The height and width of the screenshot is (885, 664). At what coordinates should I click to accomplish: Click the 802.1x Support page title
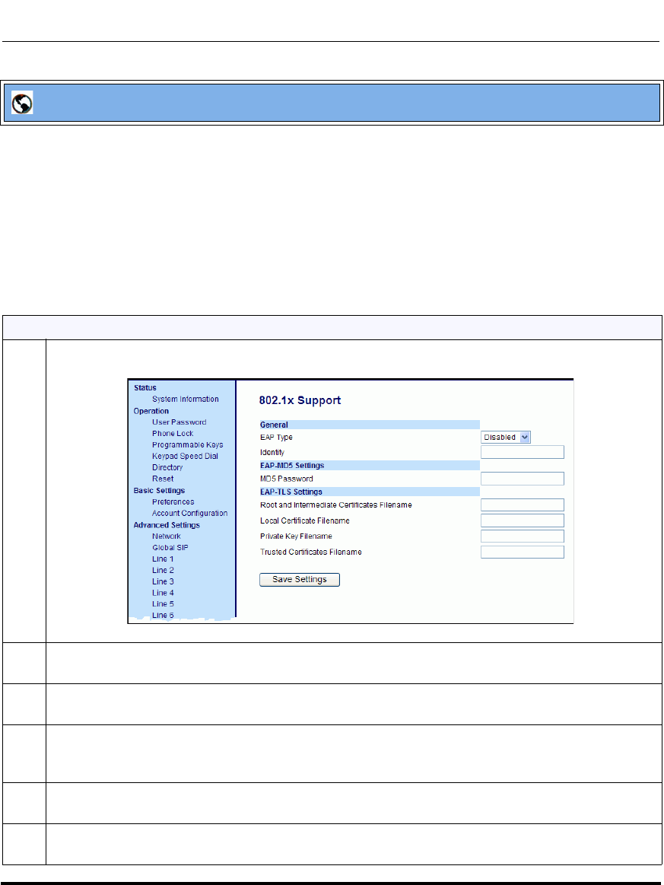coord(300,400)
